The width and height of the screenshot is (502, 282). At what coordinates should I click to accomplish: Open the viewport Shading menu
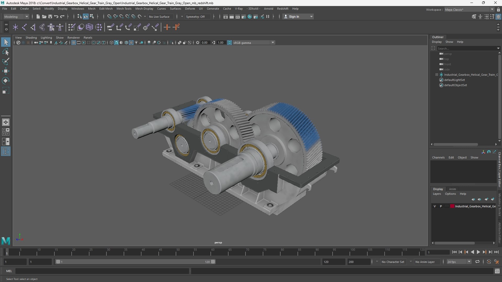click(31, 38)
